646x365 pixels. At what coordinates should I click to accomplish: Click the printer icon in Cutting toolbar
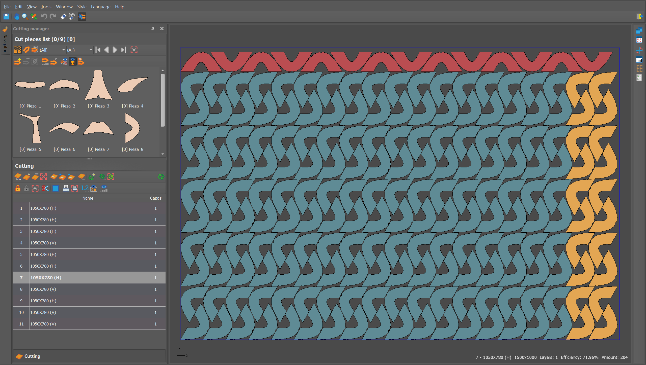[x=66, y=188]
